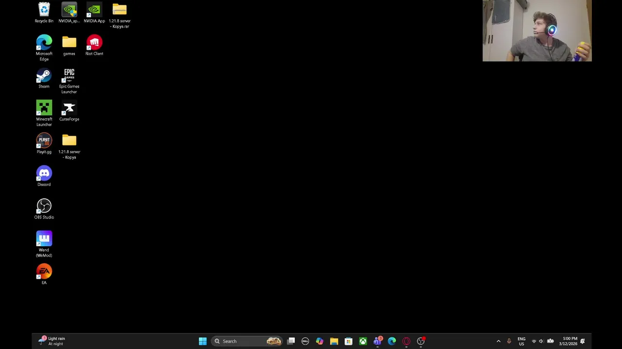Select the OBS Studio desktop icon
Screen dimensions: 622x349
click(x=44, y=209)
